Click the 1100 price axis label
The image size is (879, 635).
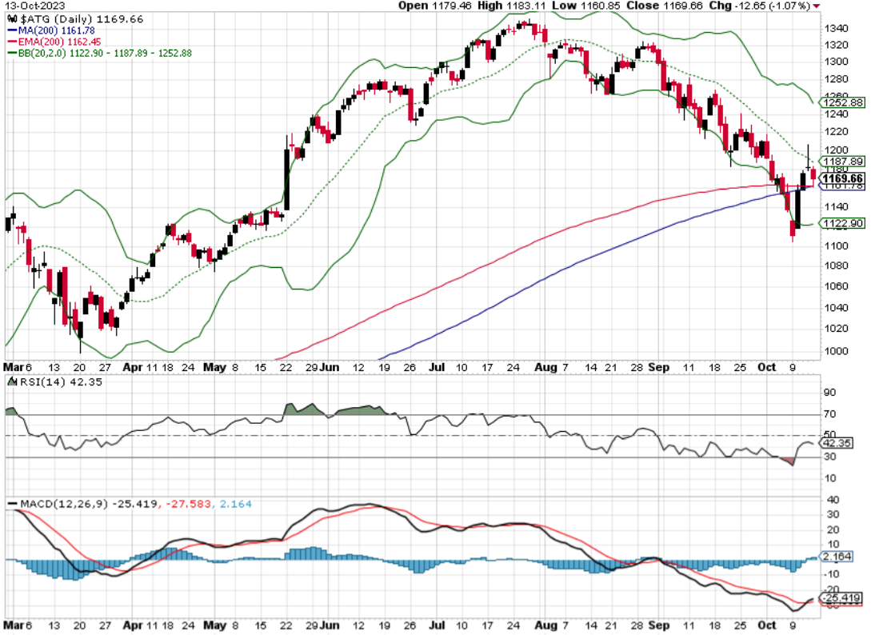coord(836,246)
